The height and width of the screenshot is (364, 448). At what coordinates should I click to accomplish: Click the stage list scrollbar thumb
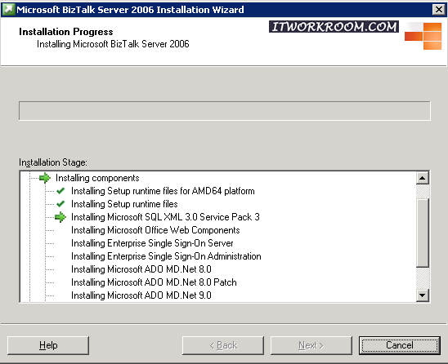tap(423, 233)
